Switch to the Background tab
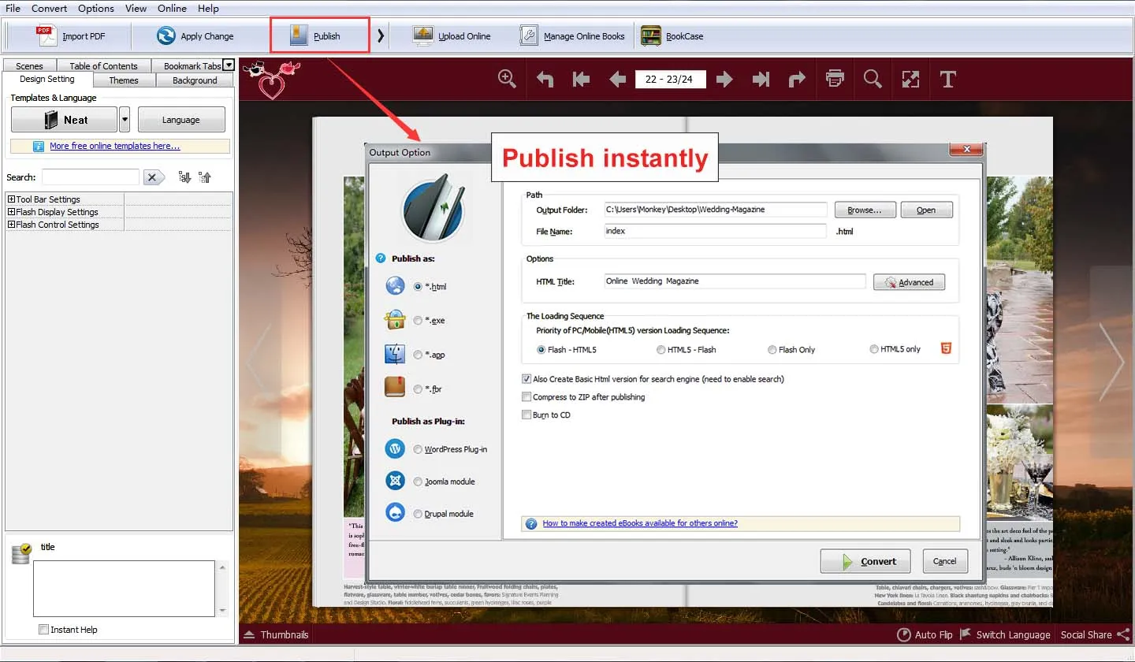The width and height of the screenshot is (1135, 662). click(195, 80)
